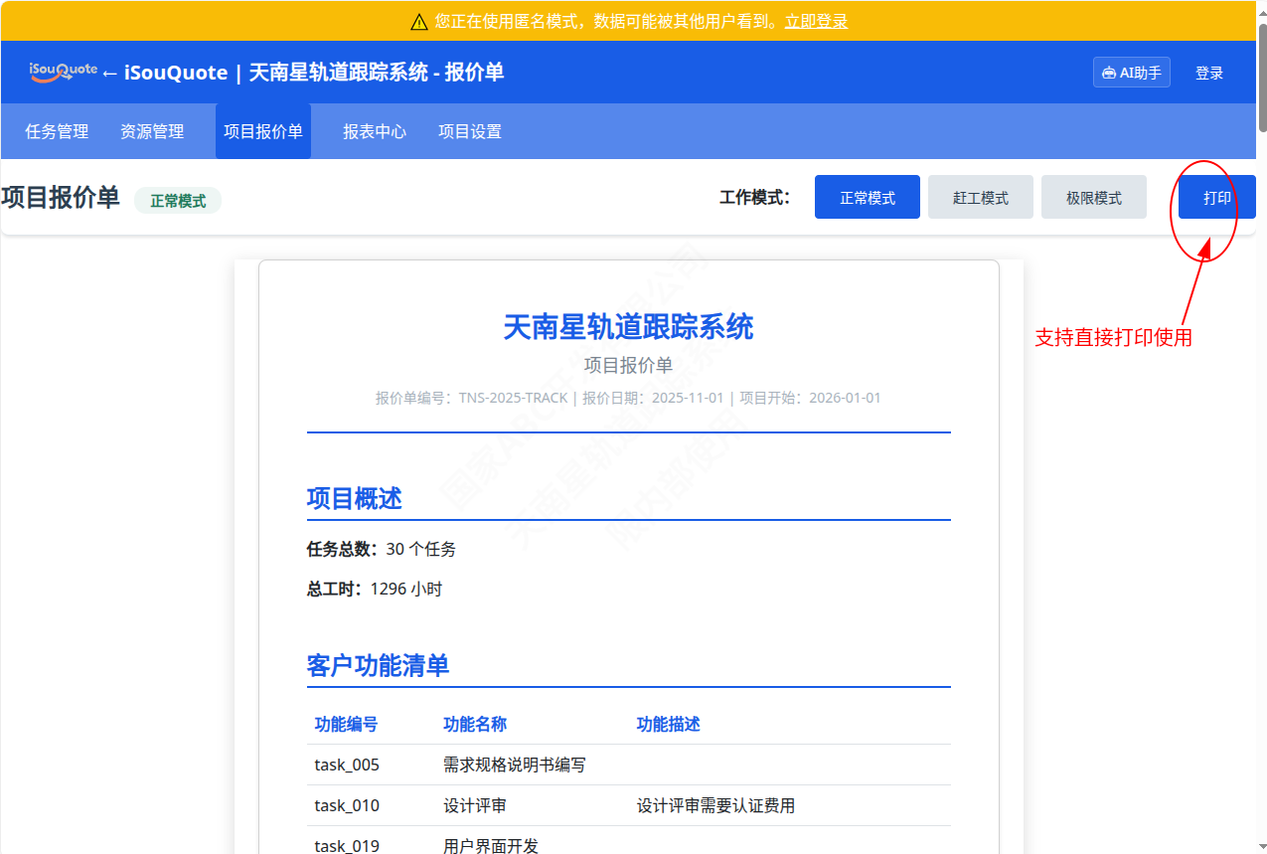Click the 功能名称 column header

click(474, 725)
